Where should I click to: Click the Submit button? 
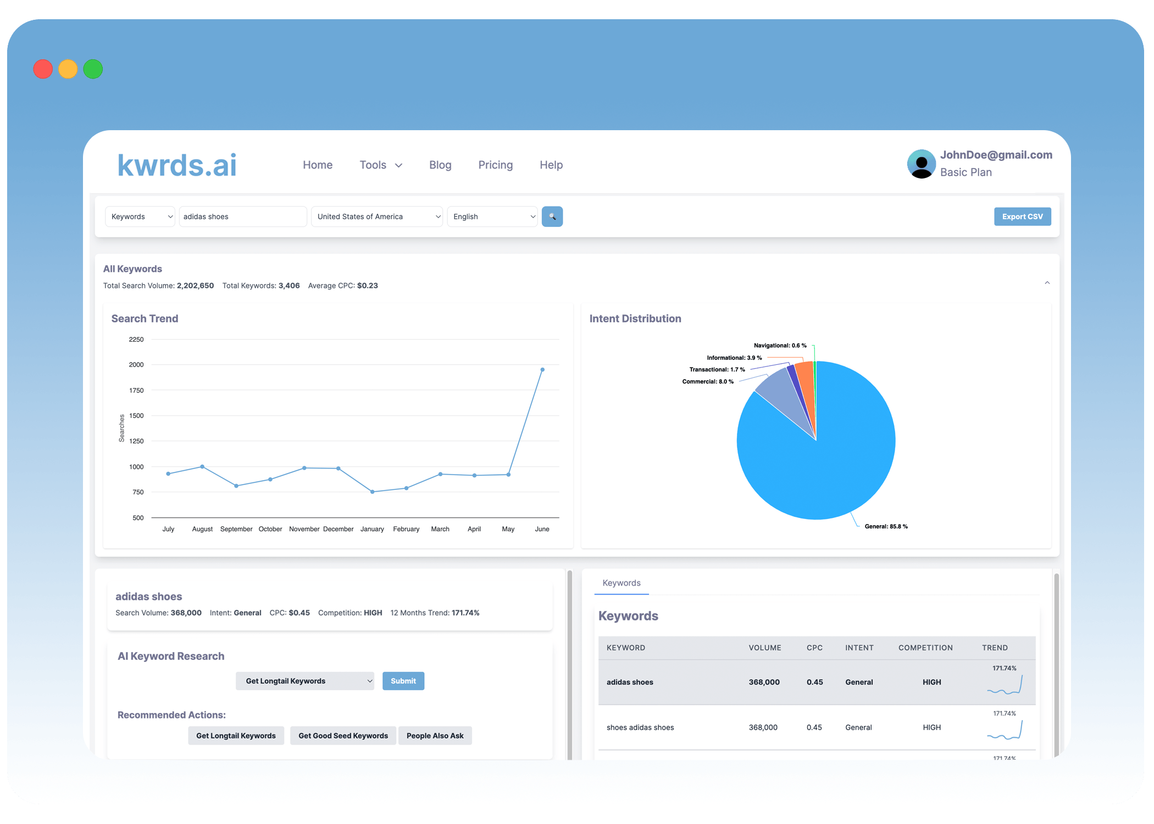(x=403, y=681)
